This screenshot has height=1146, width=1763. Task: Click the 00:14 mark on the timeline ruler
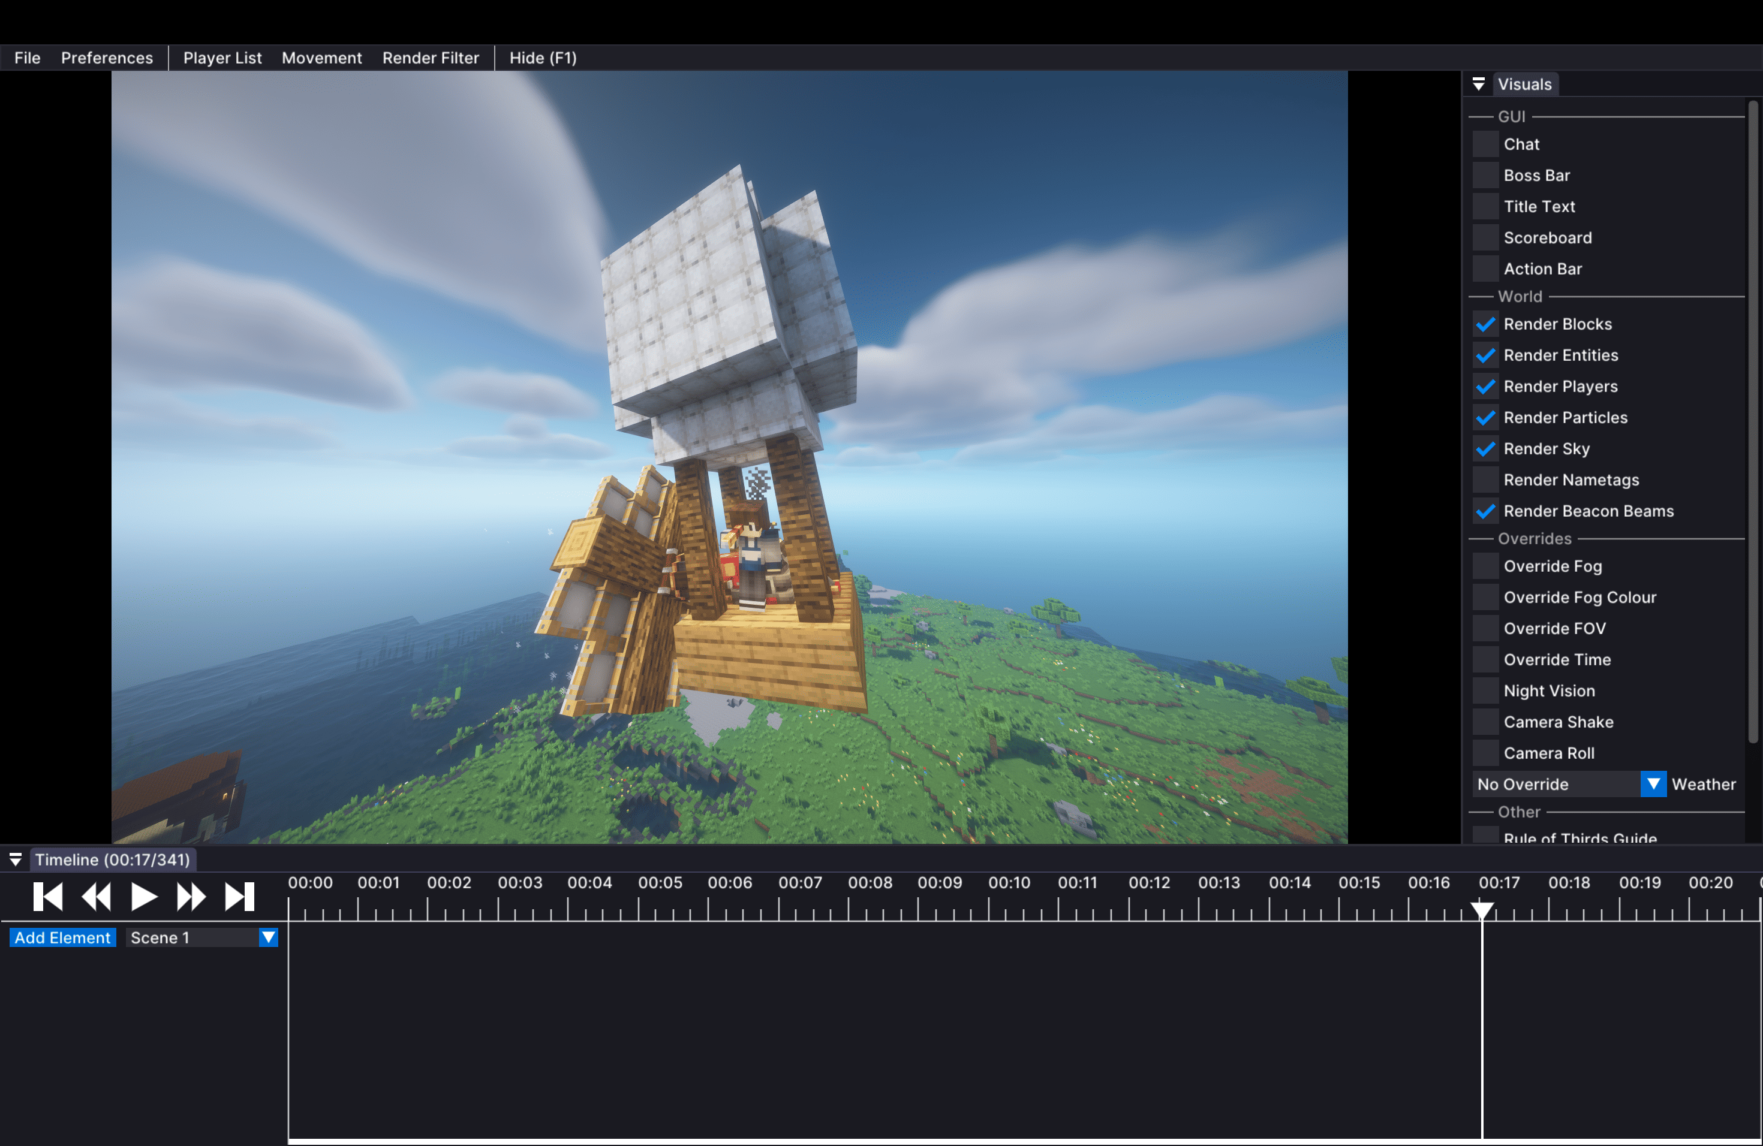tap(1290, 882)
